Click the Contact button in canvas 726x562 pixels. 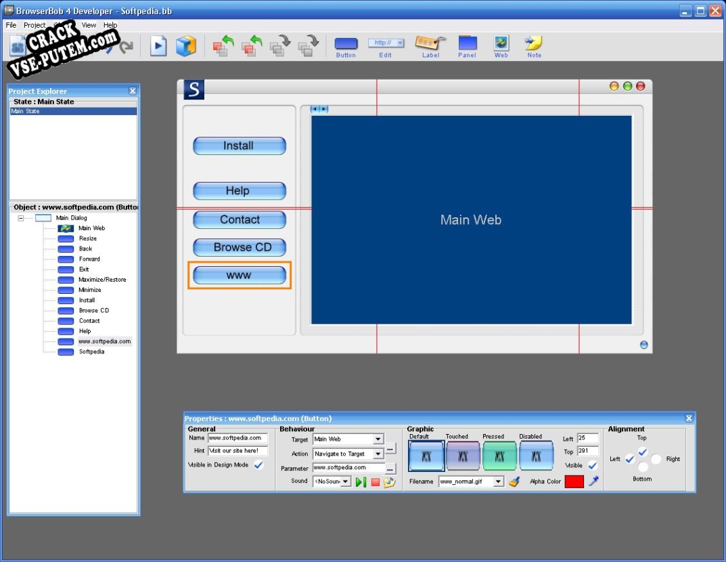click(240, 219)
